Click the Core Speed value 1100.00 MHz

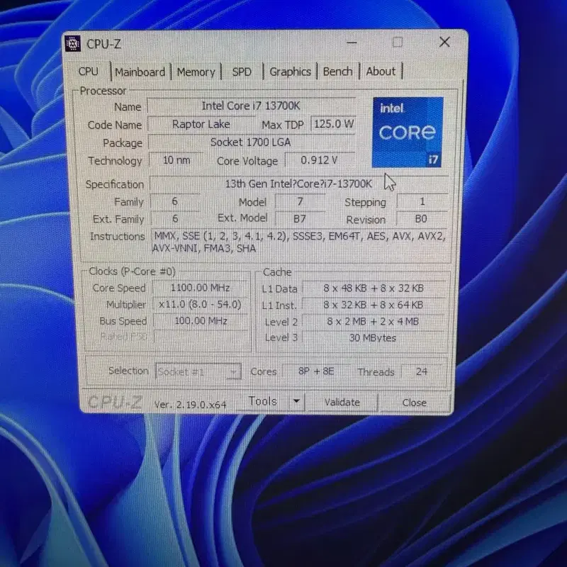[201, 288]
